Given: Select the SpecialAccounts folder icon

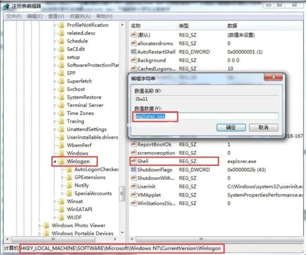Looking at the screenshot, I should tap(69, 194).
